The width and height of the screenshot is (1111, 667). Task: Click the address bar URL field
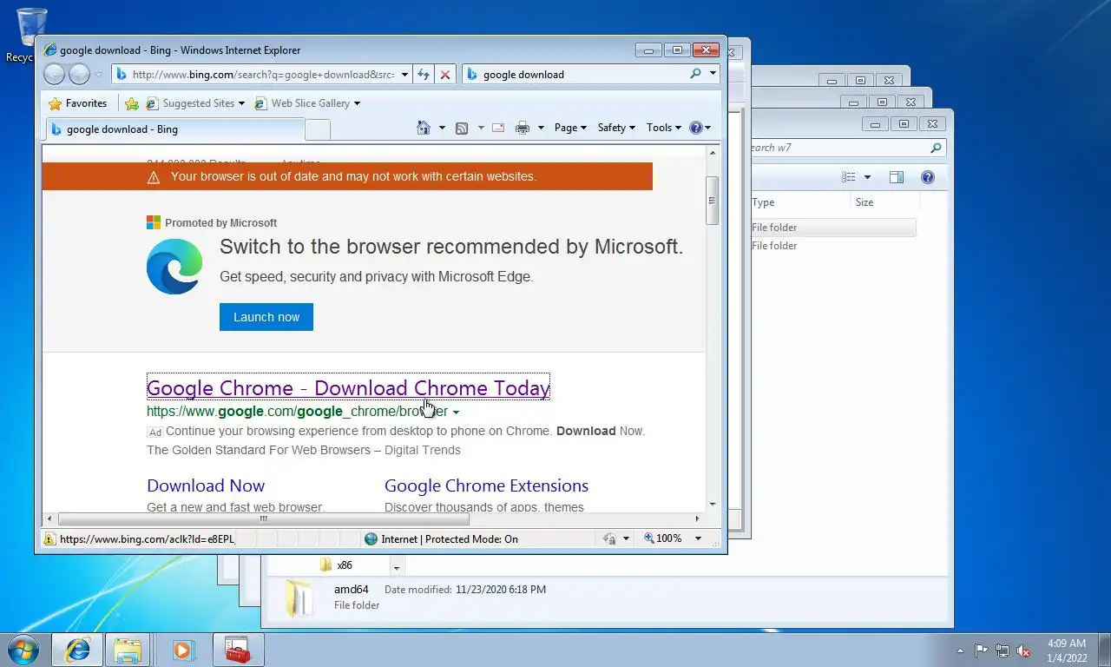pyautogui.click(x=263, y=74)
